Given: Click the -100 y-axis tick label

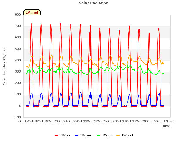Looking at the screenshot, I should 17,117.
